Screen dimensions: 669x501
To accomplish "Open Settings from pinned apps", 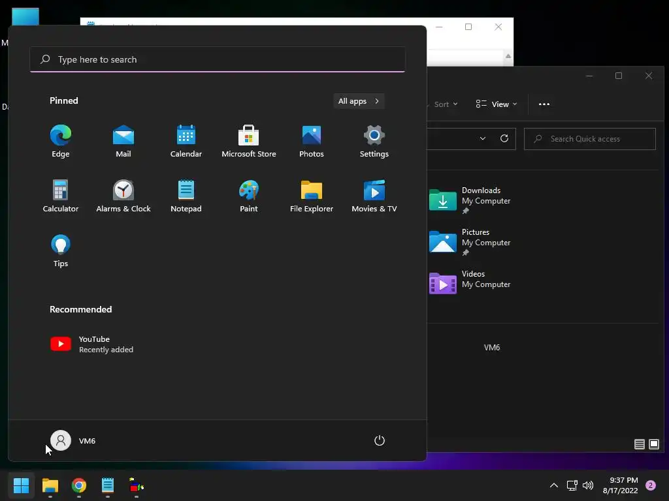I will [x=374, y=142].
